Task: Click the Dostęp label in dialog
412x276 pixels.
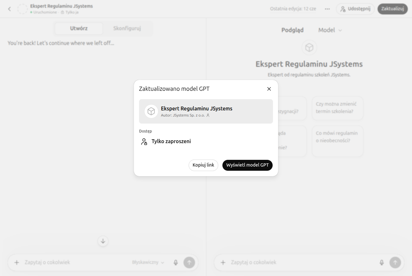Action: point(145,131)
